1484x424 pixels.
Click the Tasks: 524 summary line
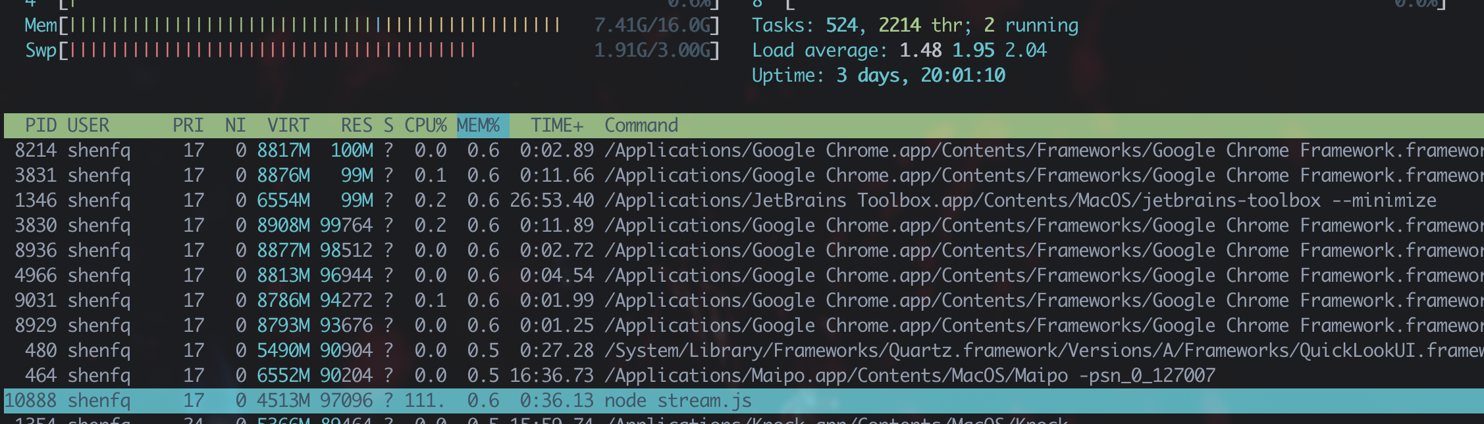pos(915,25)
